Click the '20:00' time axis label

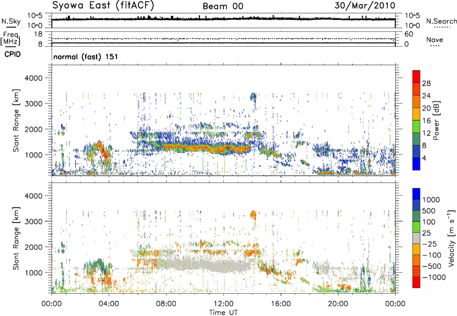tap(338, 304)
